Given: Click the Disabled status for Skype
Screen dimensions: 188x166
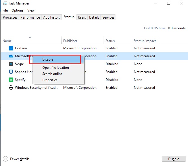Looking at the screenshot, I should (x=112, y=64).
